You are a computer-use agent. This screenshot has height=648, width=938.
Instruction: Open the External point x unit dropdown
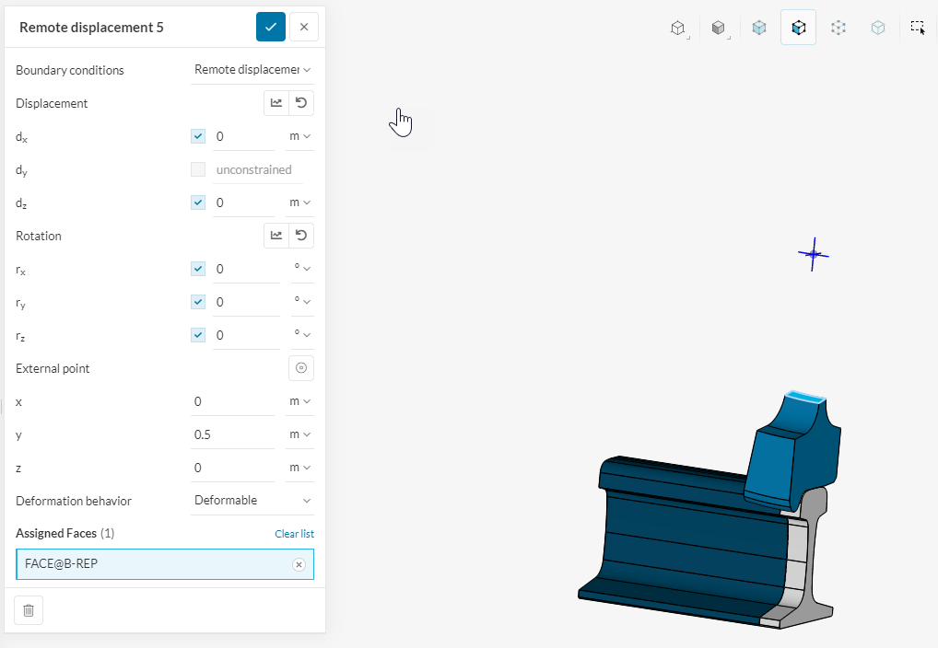click(x=299, y=401)
